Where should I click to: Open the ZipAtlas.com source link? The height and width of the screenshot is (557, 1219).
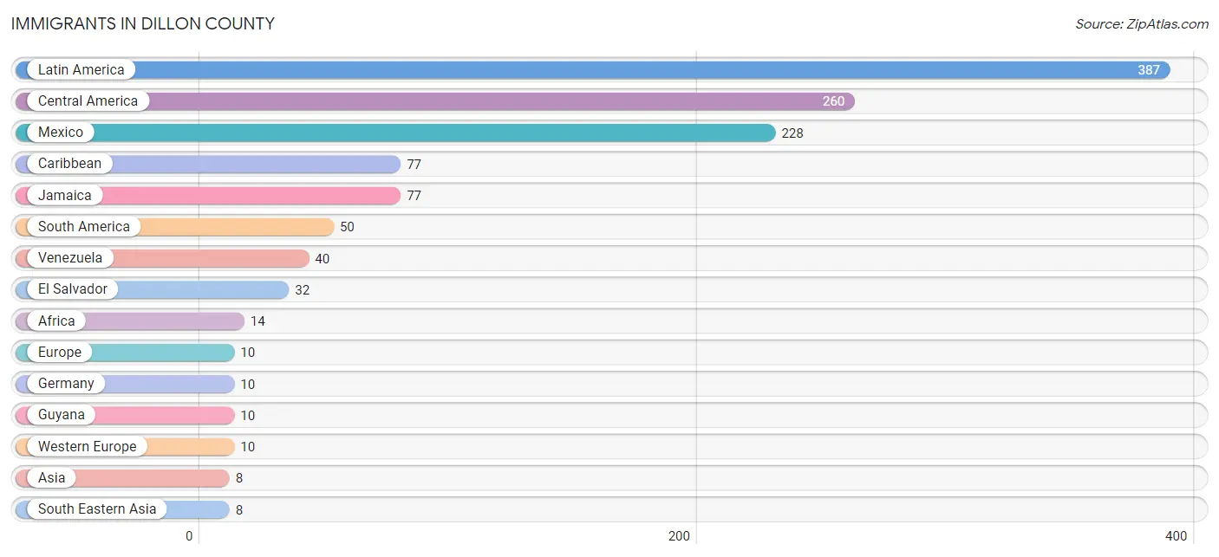(1142, 24)
